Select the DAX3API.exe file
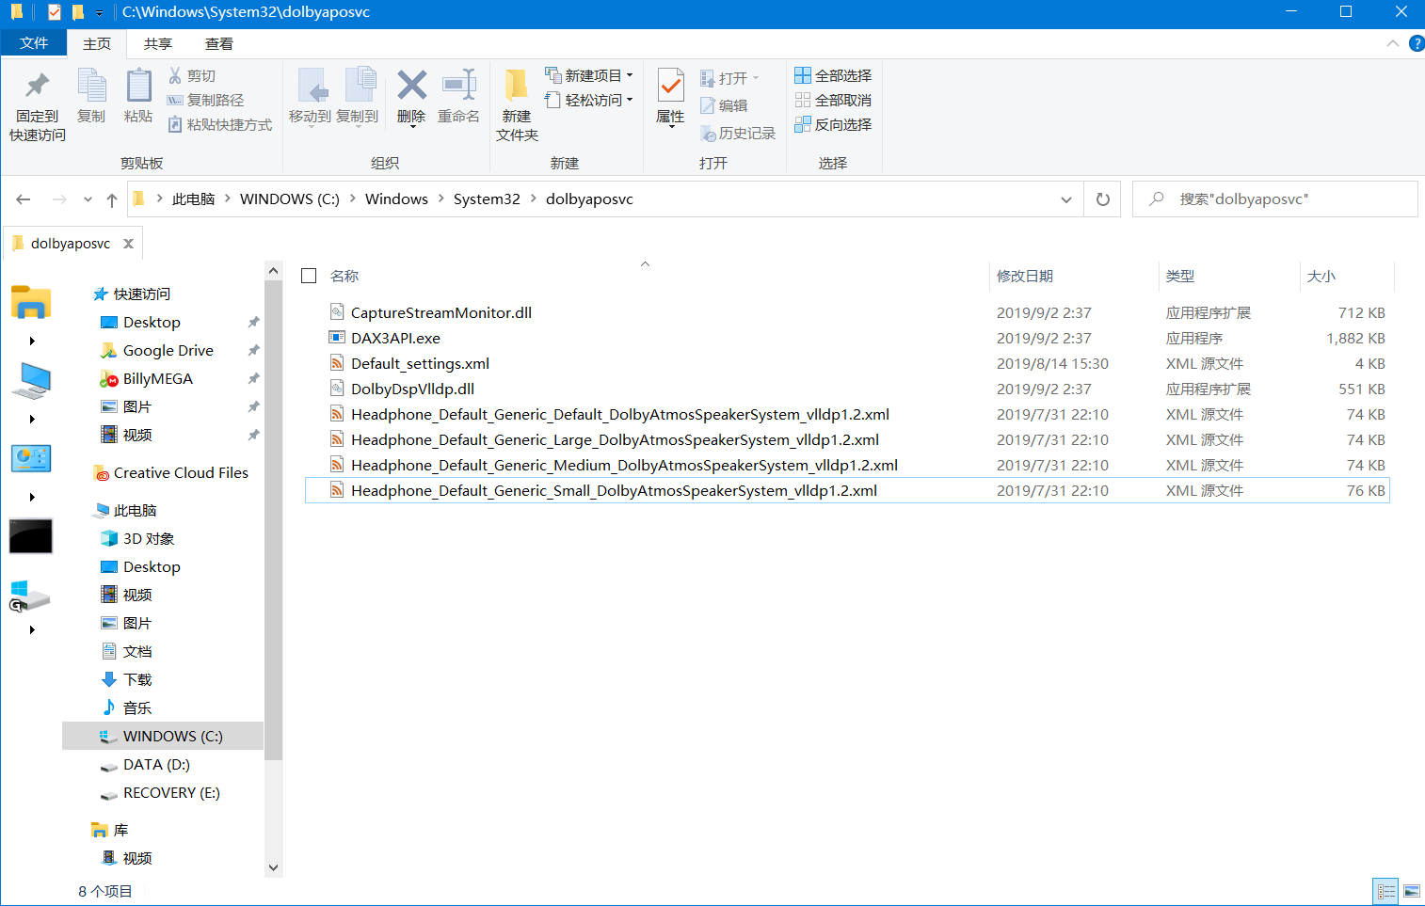 [x=847, y=338]
